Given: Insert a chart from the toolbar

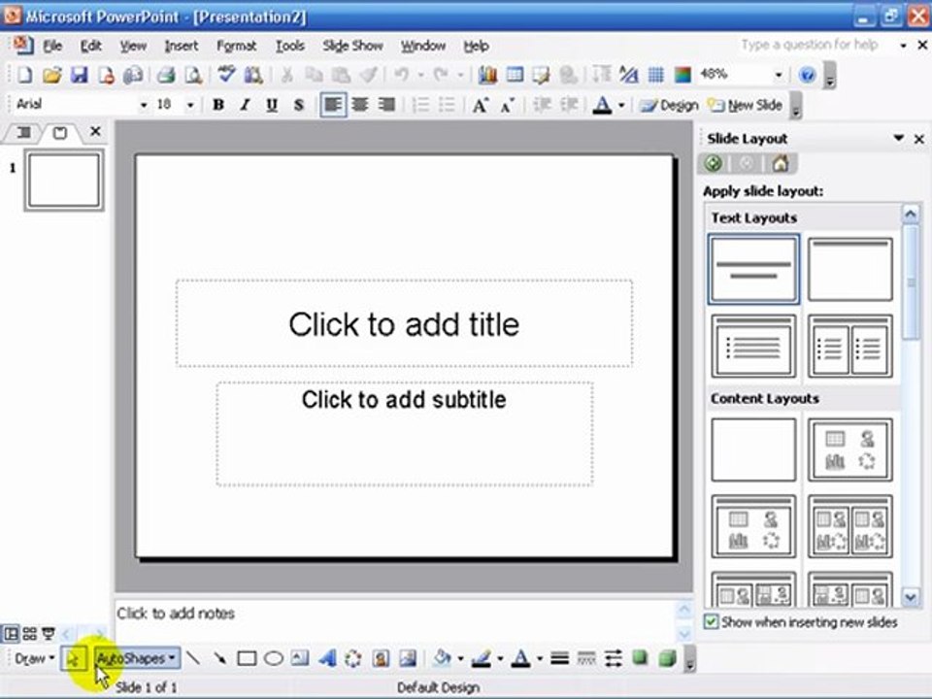Looking at the screenshot, I should 487,75.
